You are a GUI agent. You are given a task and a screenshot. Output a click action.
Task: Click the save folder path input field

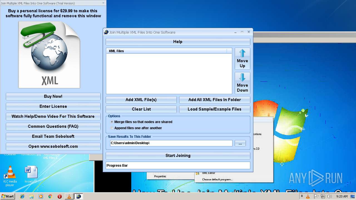(171, 143)
